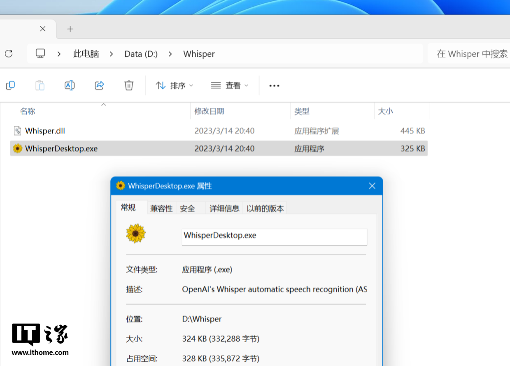Click the delete trash icon
Image resolution: width=510 pixels, height=366 pixels.
click(x=129, y=86)
